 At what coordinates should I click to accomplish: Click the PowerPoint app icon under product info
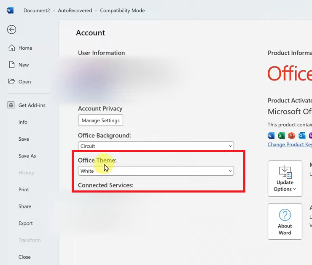point(291,136)
